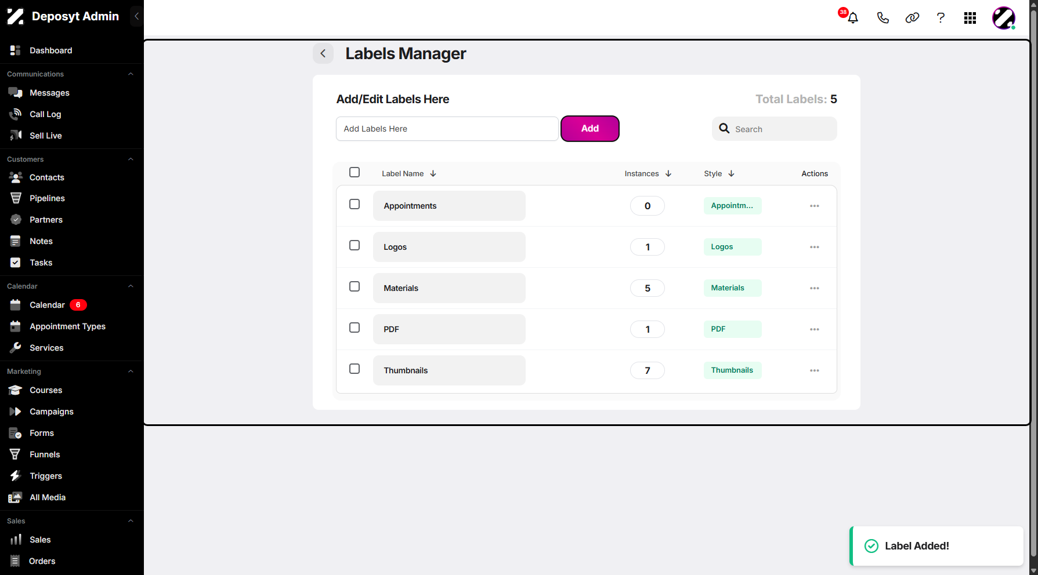Viewport: 1038px width, 575px height.
Task: Click the Add Labels Here input field
Action: point(447,129)
